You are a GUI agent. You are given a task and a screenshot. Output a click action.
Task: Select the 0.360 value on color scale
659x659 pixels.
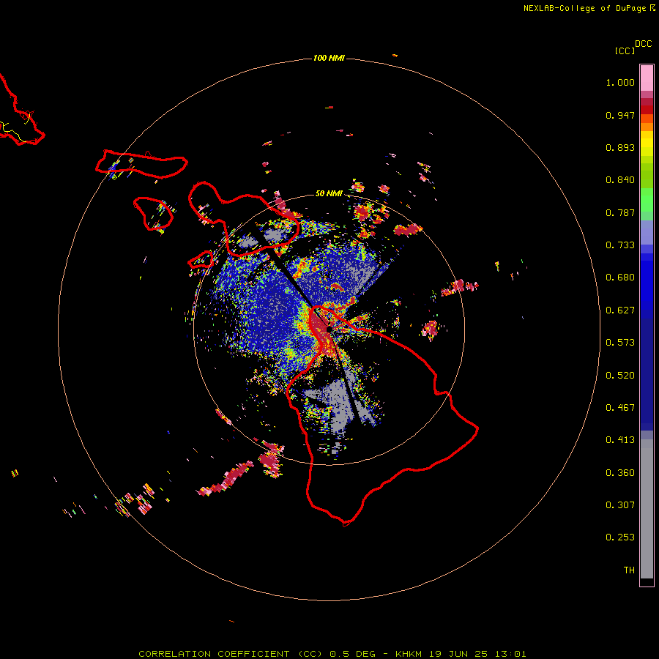click(x=620, y=473)
